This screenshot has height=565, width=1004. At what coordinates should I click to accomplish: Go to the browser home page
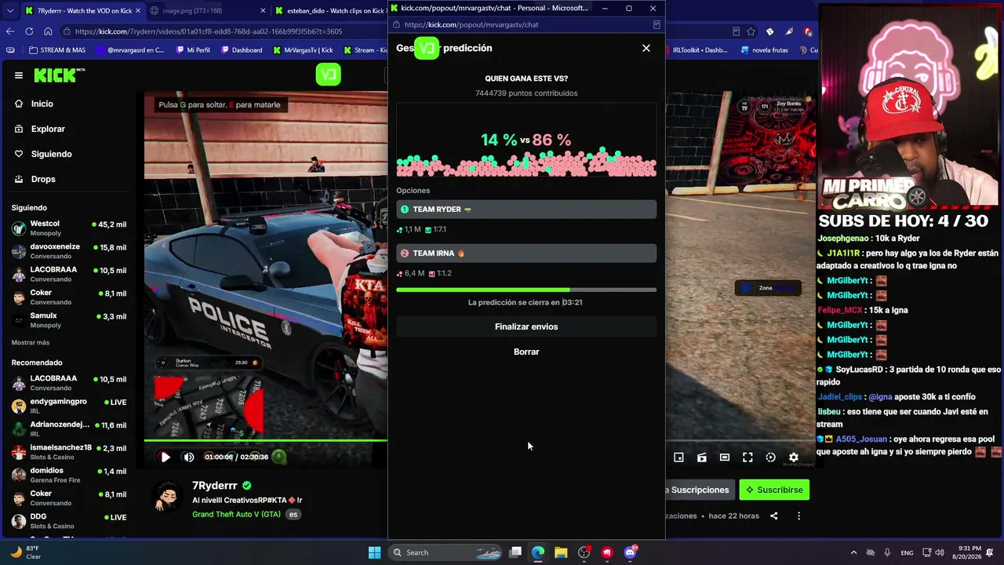48,31
